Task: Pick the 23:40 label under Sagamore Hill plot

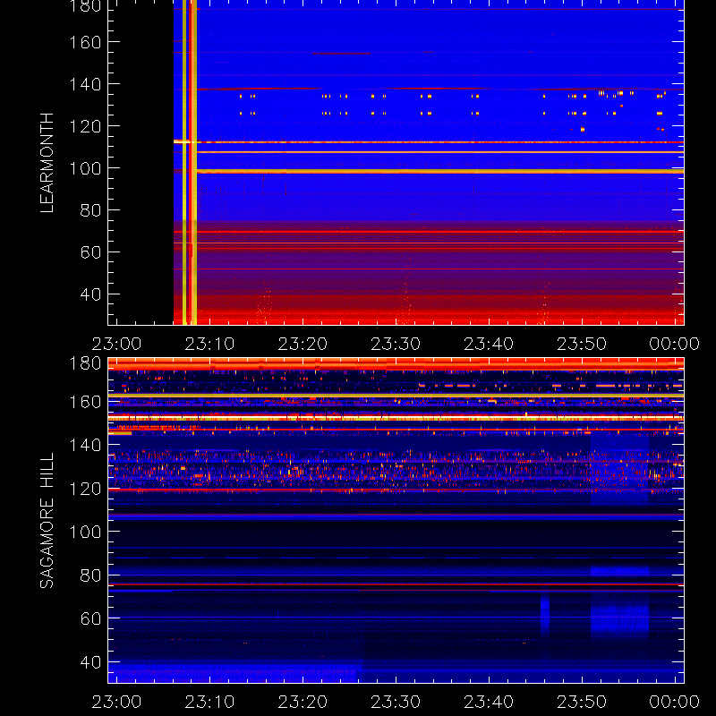Action: (489, 702)
